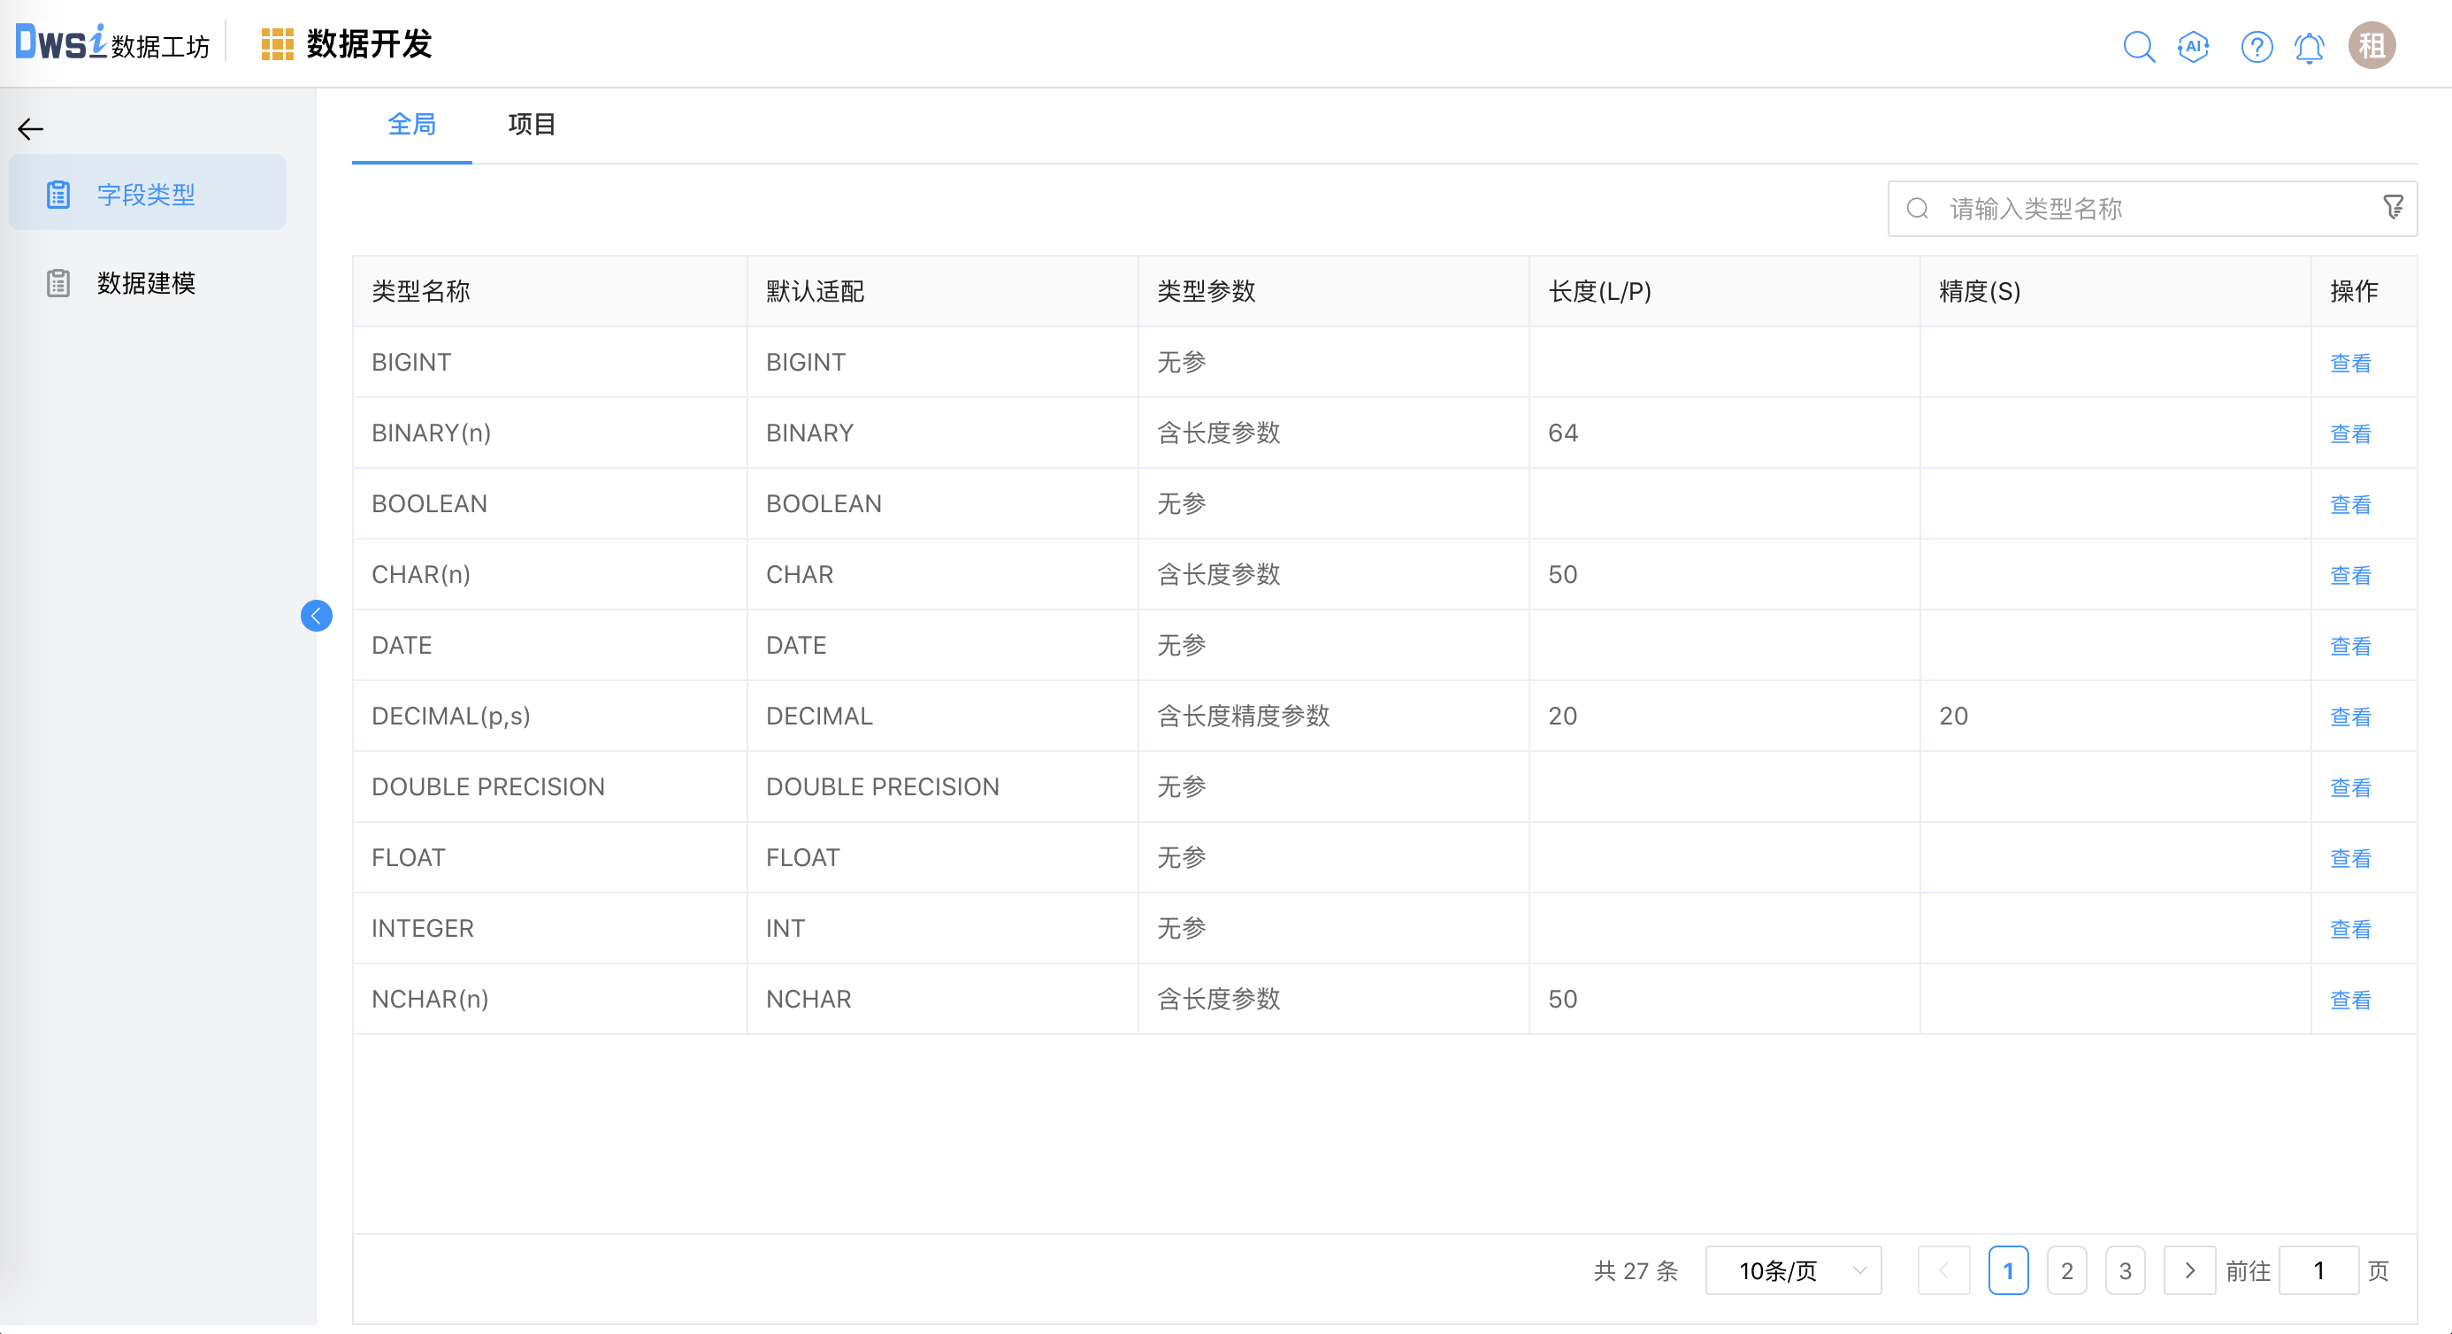Click 查看 for the DECIMAL(p,s) row
Image resolution: width=2452 pixels, height=1334 pixels.
pos(2349,717)
